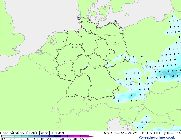Select the 30–35 mm purple legend swatch
This screenshot has width=181, height=140.
[x=64, y=136]
